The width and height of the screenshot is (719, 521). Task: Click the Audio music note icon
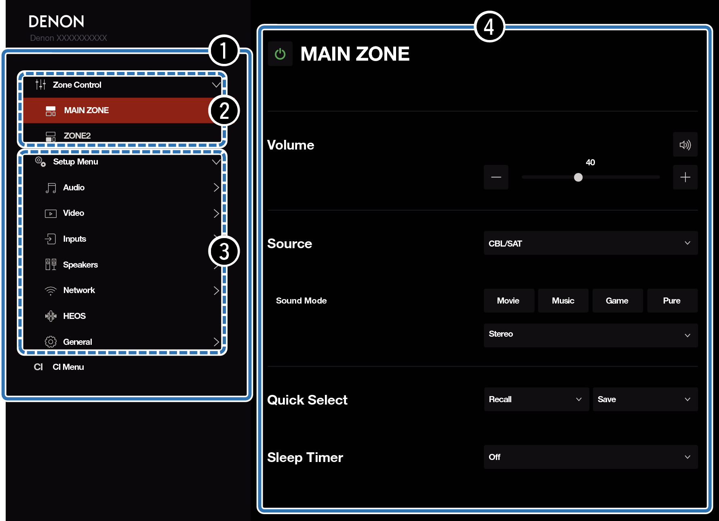(51, 188)
